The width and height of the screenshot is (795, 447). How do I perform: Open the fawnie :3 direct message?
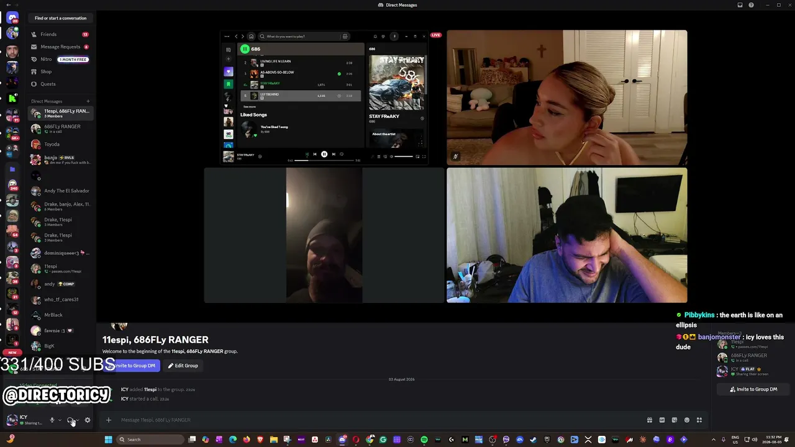60,330
